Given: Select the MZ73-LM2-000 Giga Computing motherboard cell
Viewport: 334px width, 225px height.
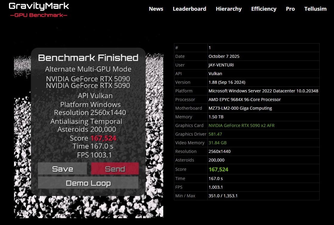Looking at the screenshot, I should point(240,108).
